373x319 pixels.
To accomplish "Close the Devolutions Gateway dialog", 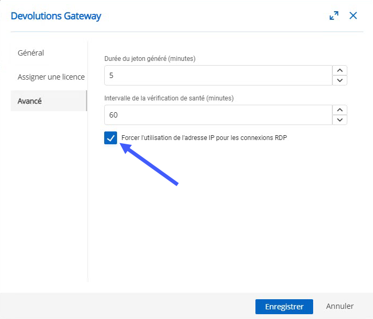I will coord(353,15).
